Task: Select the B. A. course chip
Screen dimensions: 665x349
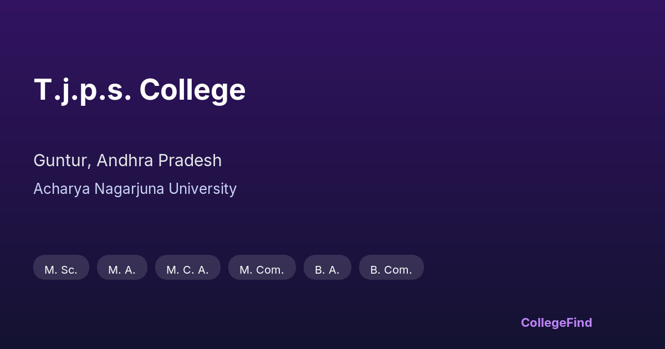Action: pos(327,269)
